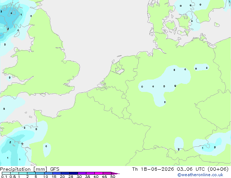Click the 45–50 mm legend color swatch

[107, 173]
